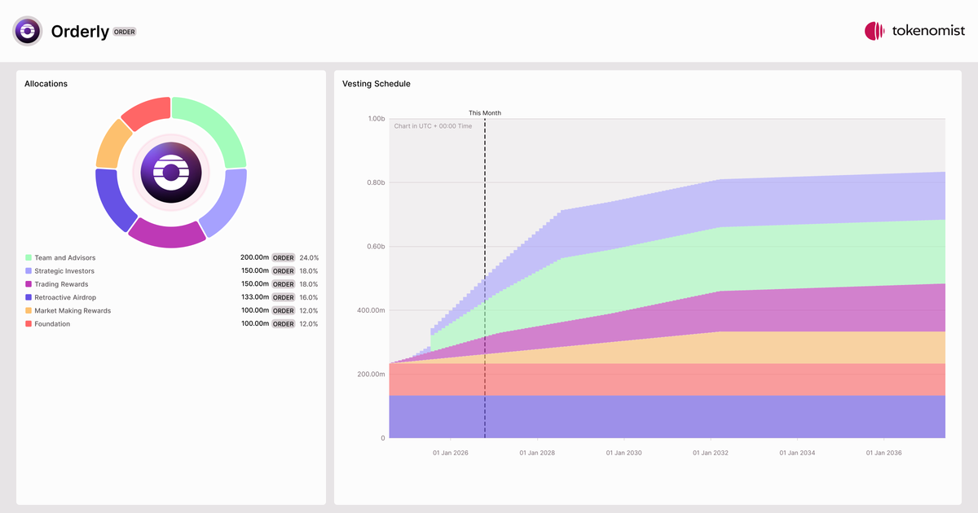Image resolution: width=978 pixels, height=513 pixels.
Task: Click the 133.00m allocation value
Action: click(254, 297)
